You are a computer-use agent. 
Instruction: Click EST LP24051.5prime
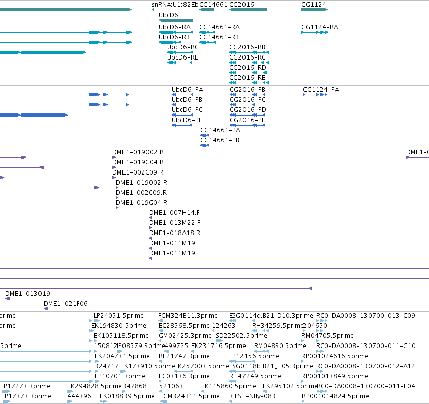tap(97, 321)
